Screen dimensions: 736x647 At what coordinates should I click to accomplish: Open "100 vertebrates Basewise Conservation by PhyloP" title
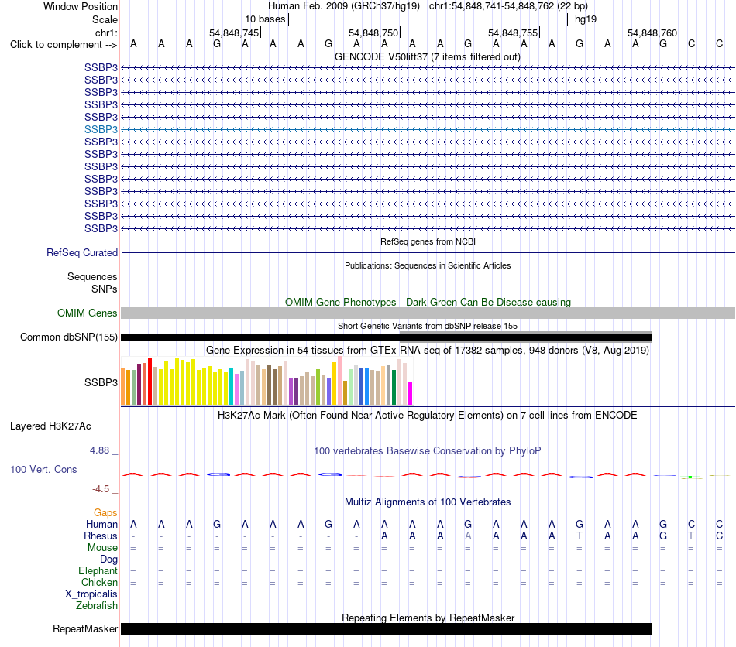pos(428,451)
